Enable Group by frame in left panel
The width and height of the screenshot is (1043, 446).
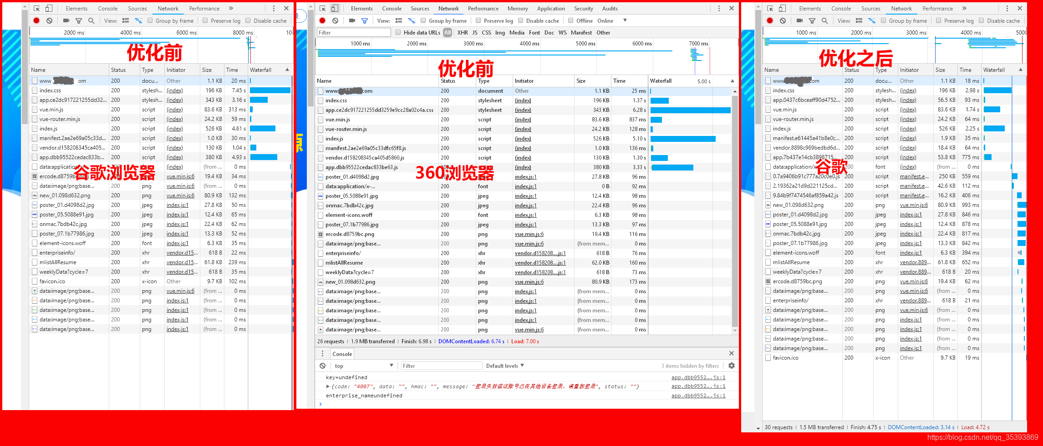[x=150, y=20]
